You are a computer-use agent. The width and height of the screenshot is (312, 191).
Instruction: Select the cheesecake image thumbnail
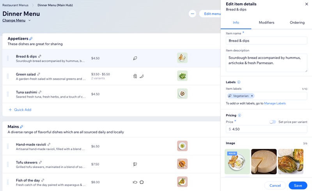pyautogui.click(x=264, y=161)
